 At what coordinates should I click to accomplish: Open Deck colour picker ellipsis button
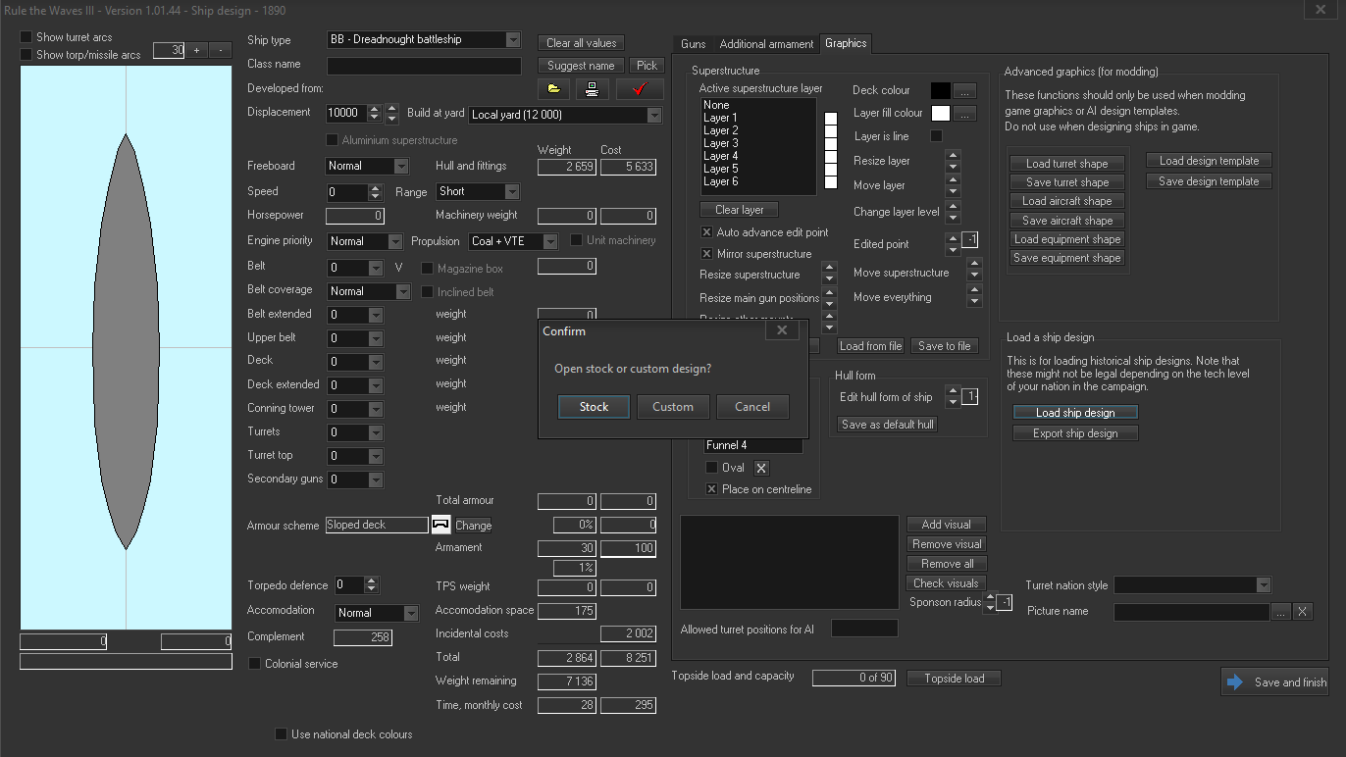pos(964,90)
